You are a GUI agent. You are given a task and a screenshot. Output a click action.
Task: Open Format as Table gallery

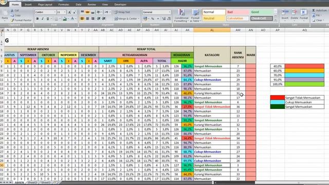(x=195, y=15)
